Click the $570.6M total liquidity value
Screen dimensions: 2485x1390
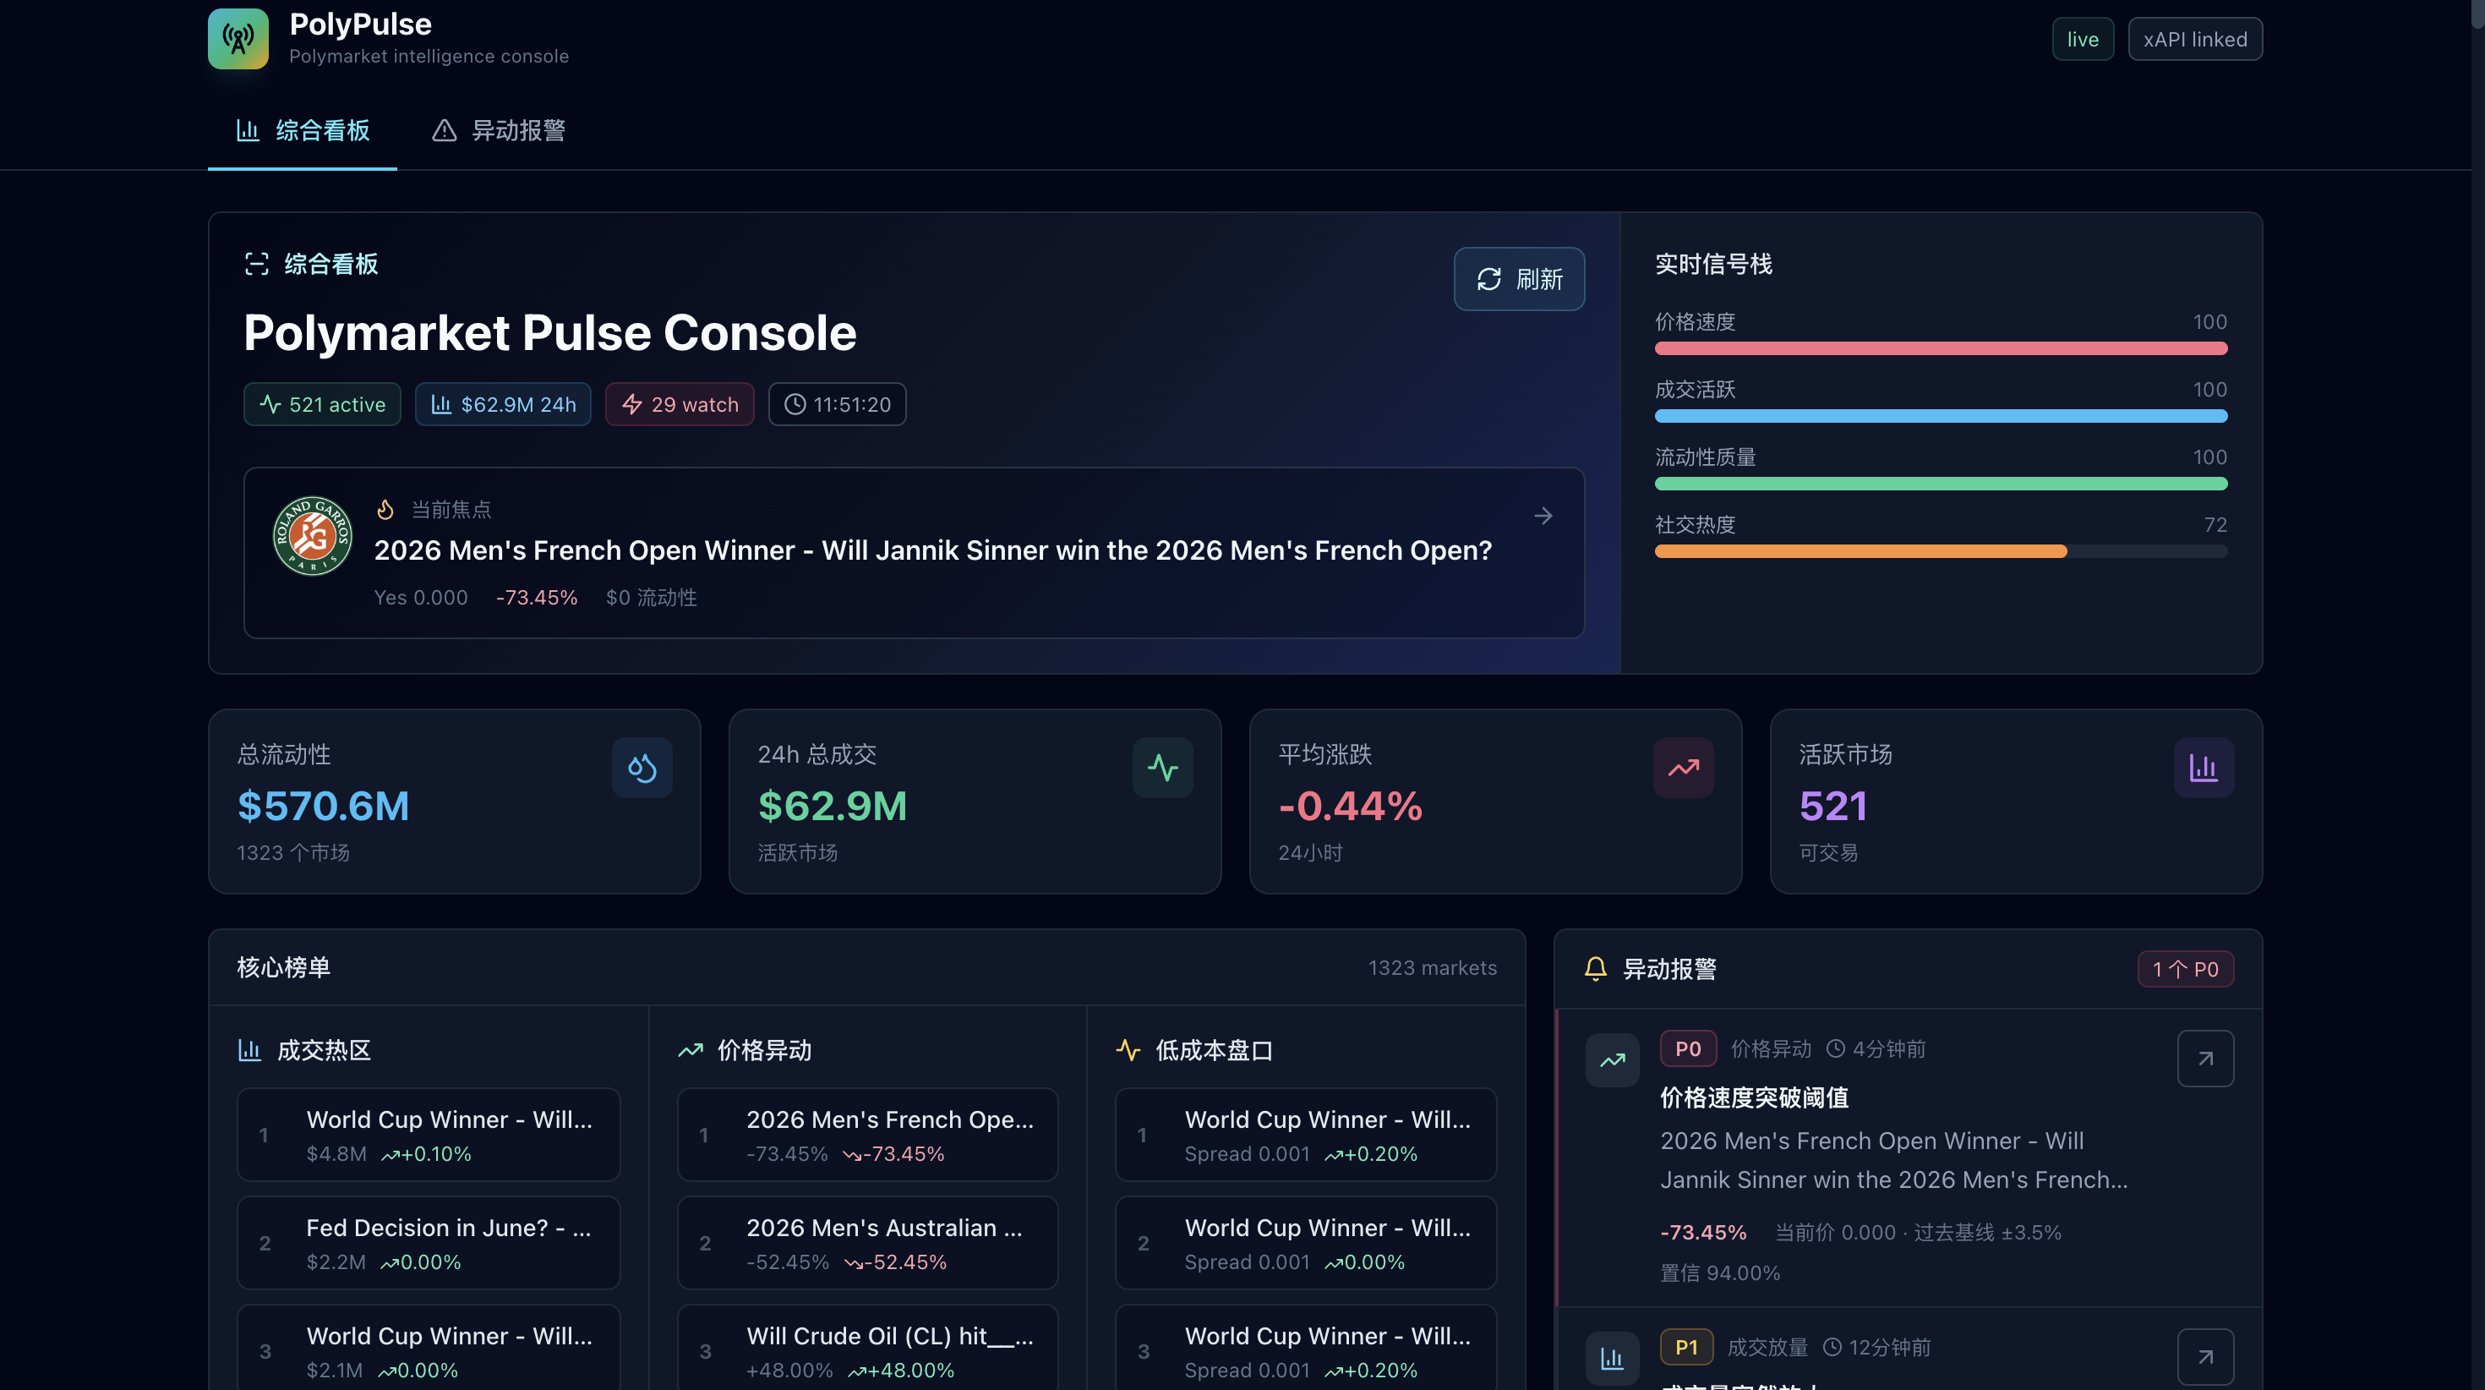323,806
